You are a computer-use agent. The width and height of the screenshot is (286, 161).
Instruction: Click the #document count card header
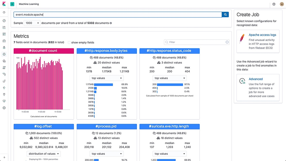click(44, 51)
